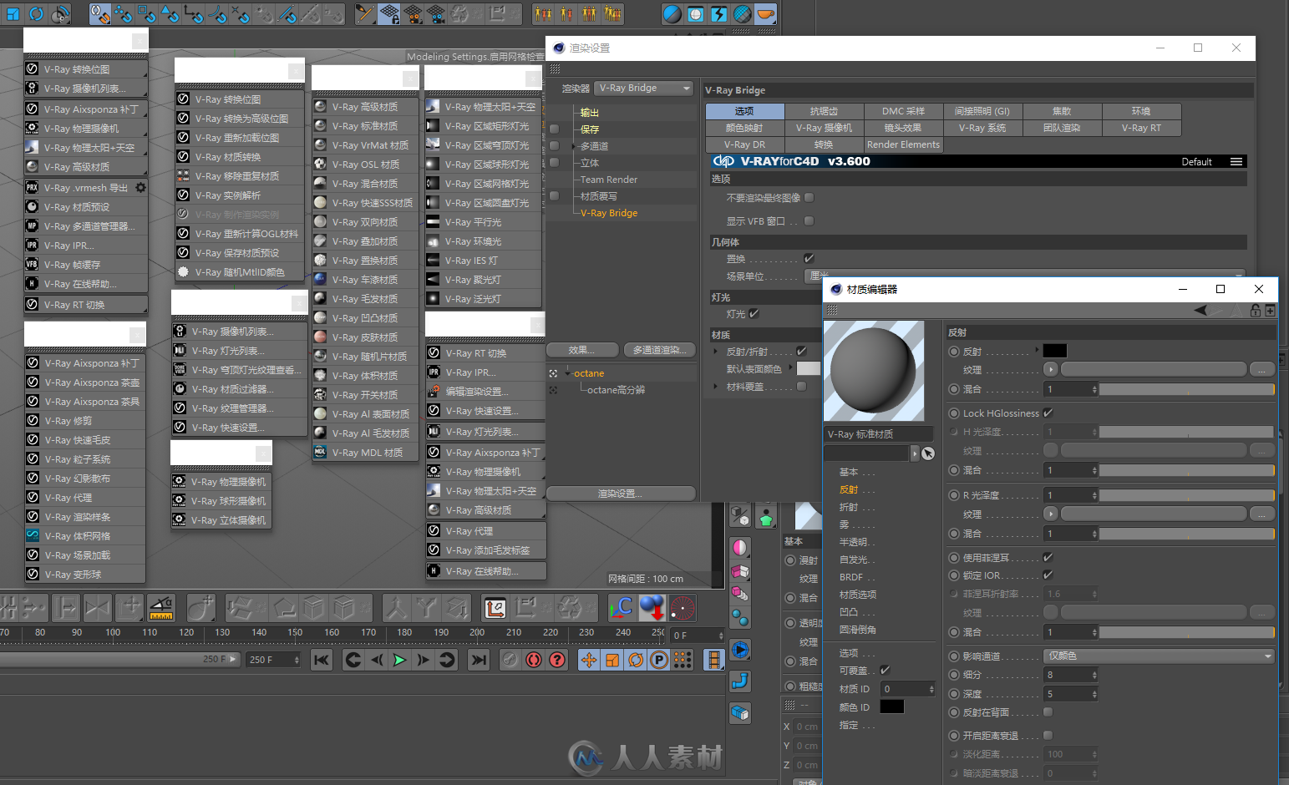Toggle the orange scale keyframe icon
1289x785 pixels.
(612, 660)
